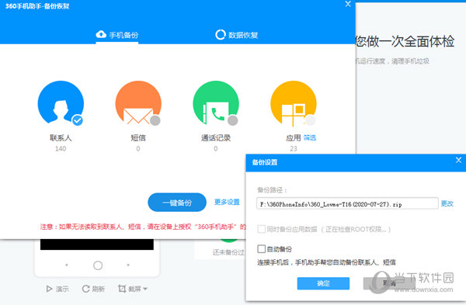Toggle the 通话记录 selection badge
The height and width of the screenshot is (305, 466).
tap(233, 120)
